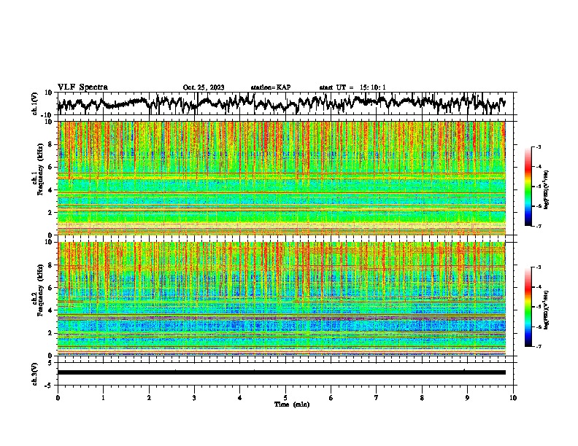
Task: Click the "-3" label on ch.1 color scale
Action: (538, 146)
